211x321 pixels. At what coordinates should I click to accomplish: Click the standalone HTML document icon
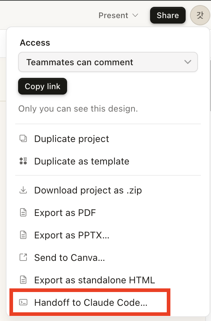coord(23,280)
